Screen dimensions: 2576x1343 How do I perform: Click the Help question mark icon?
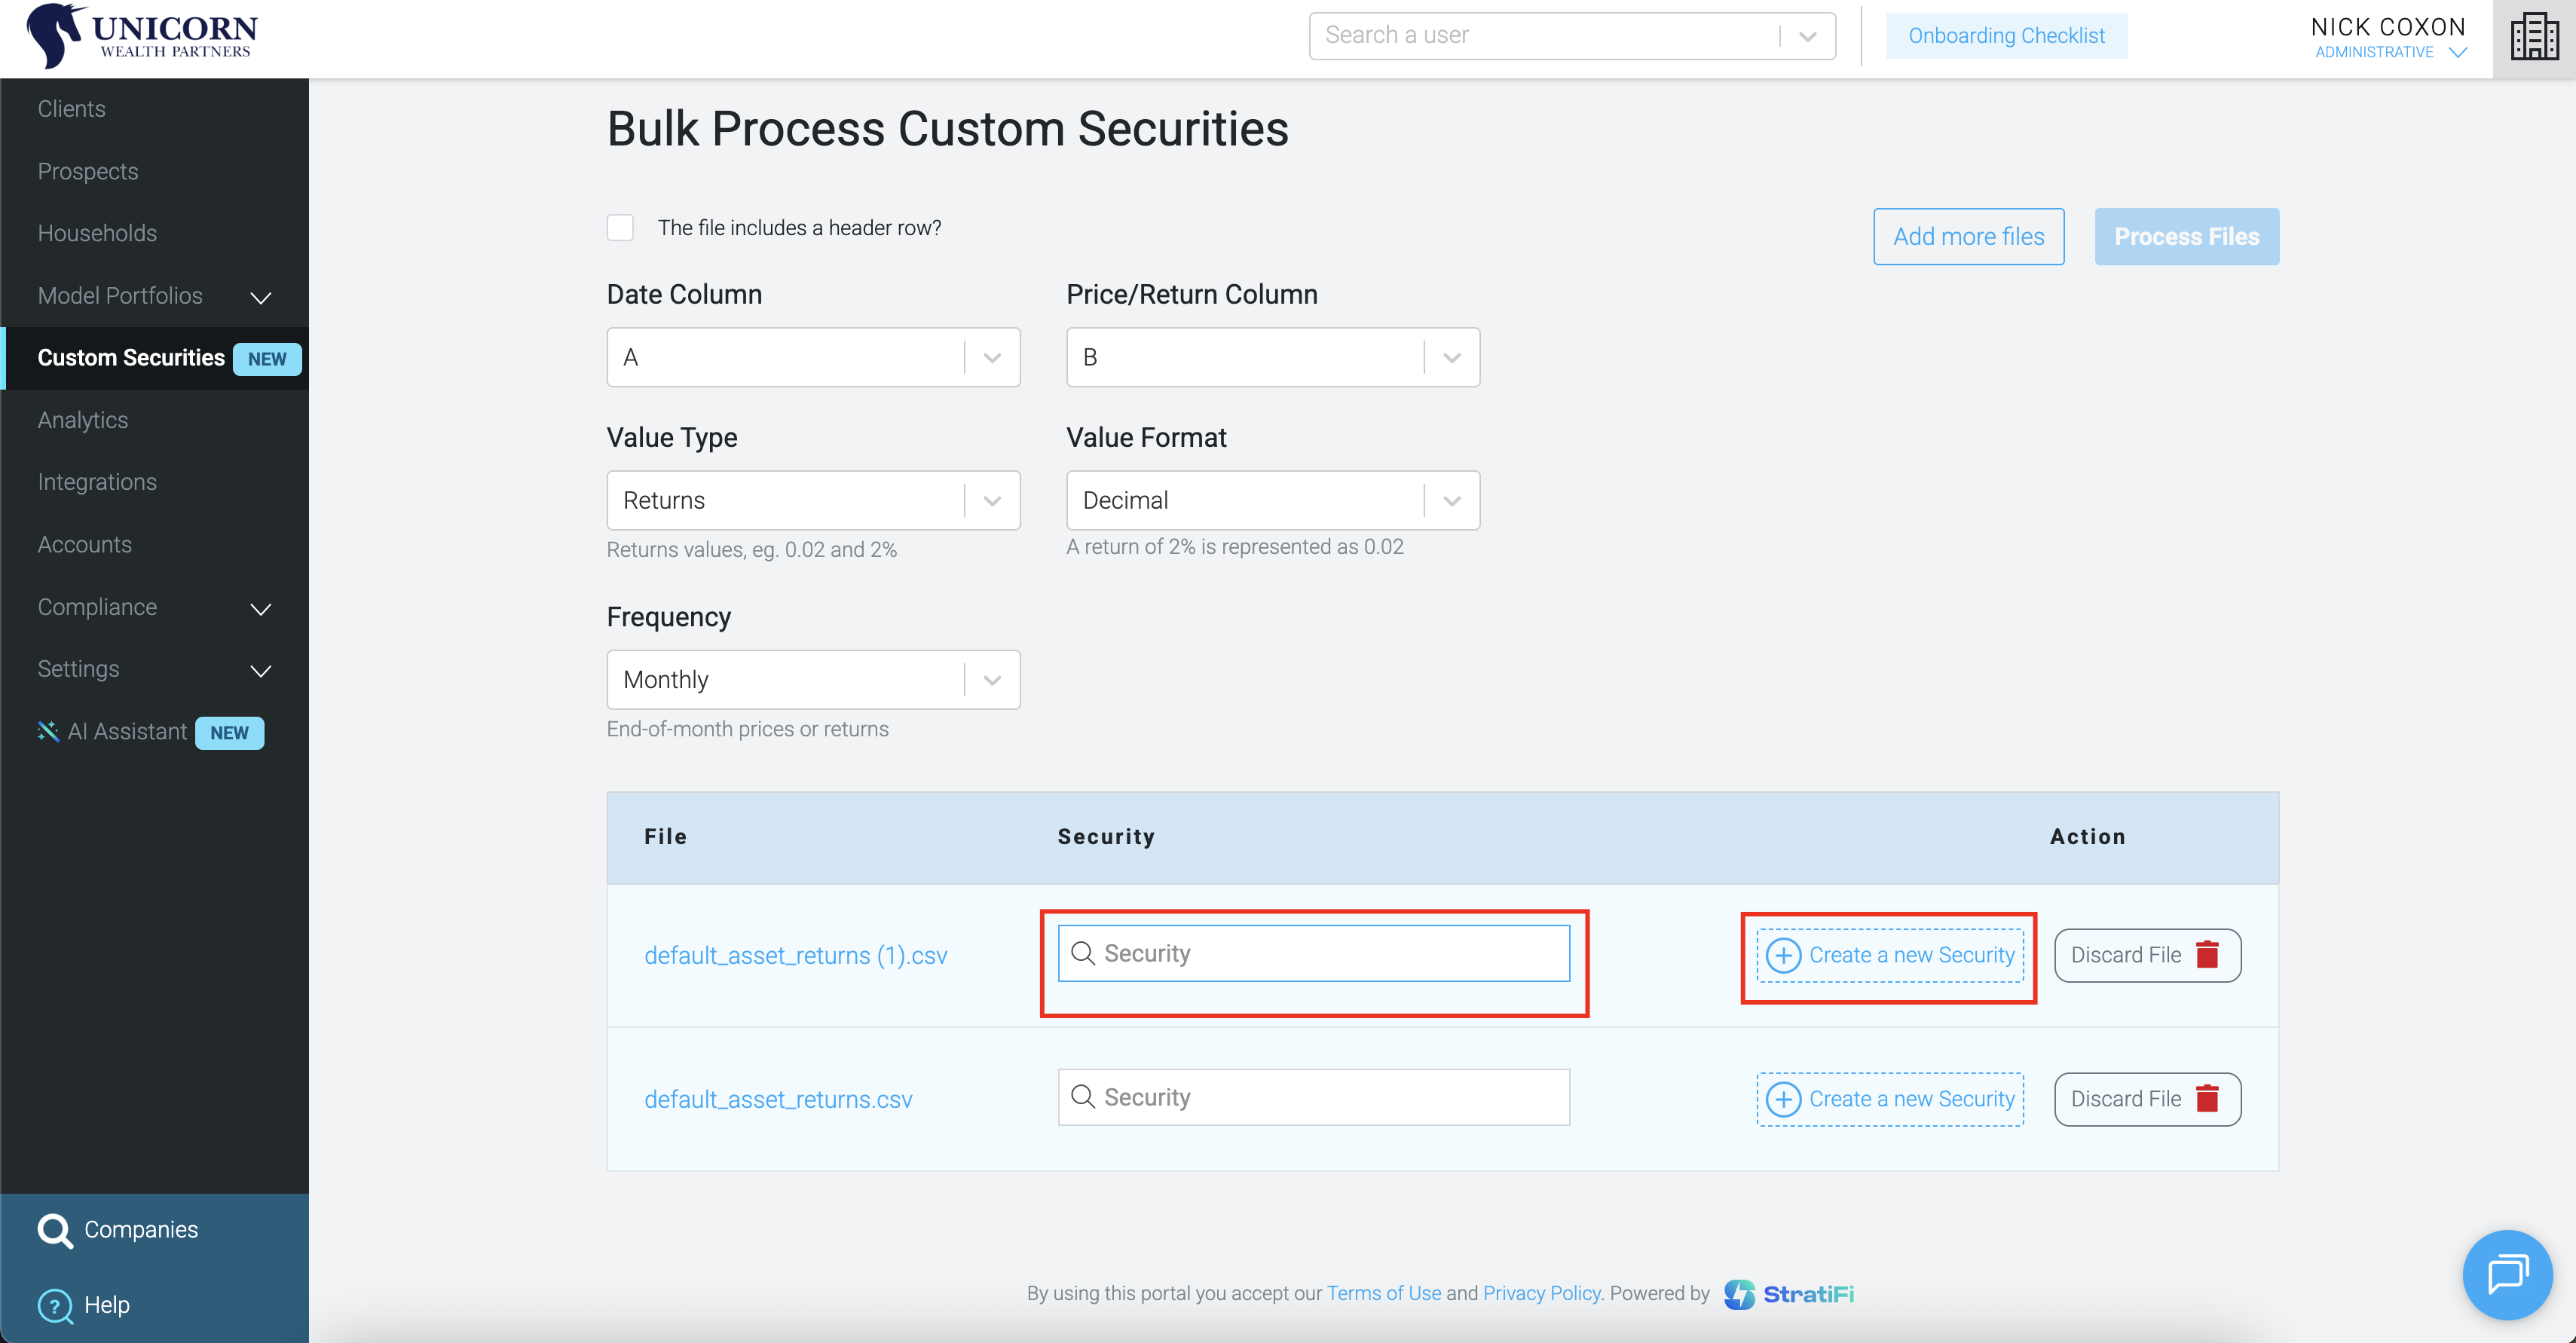point(55,1305)
